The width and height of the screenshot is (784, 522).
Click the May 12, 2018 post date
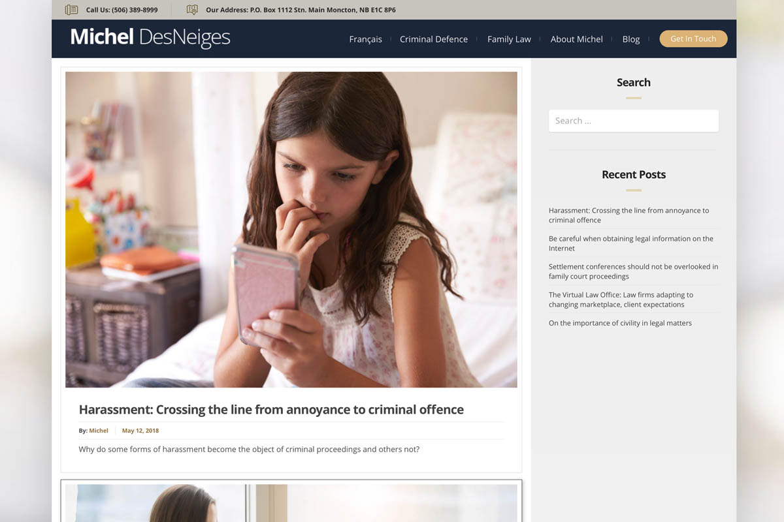click(140, 431)
